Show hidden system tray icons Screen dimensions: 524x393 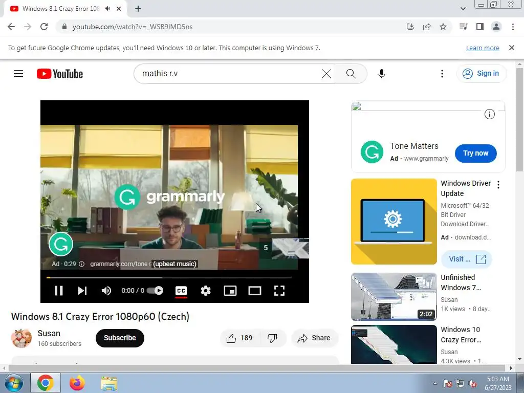point(435,383)
